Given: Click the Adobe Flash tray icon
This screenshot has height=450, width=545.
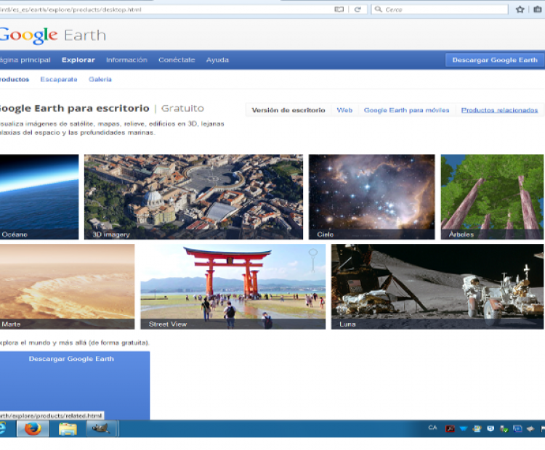Looking at the screenshot, I should 450,429.
